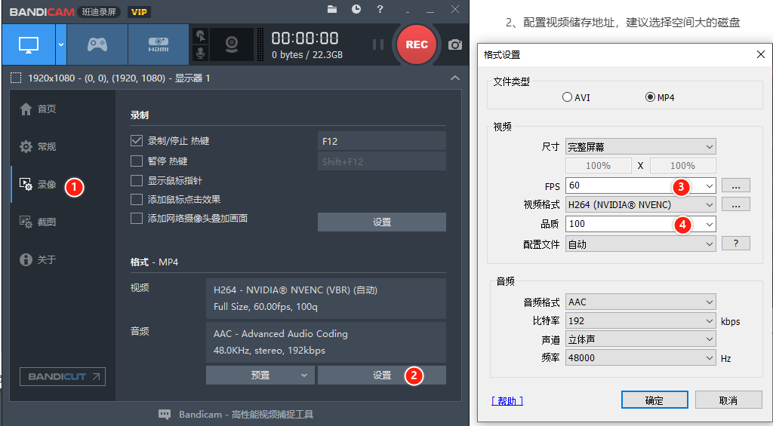Select screen recording mode monitor icon

tap(29, 44)
